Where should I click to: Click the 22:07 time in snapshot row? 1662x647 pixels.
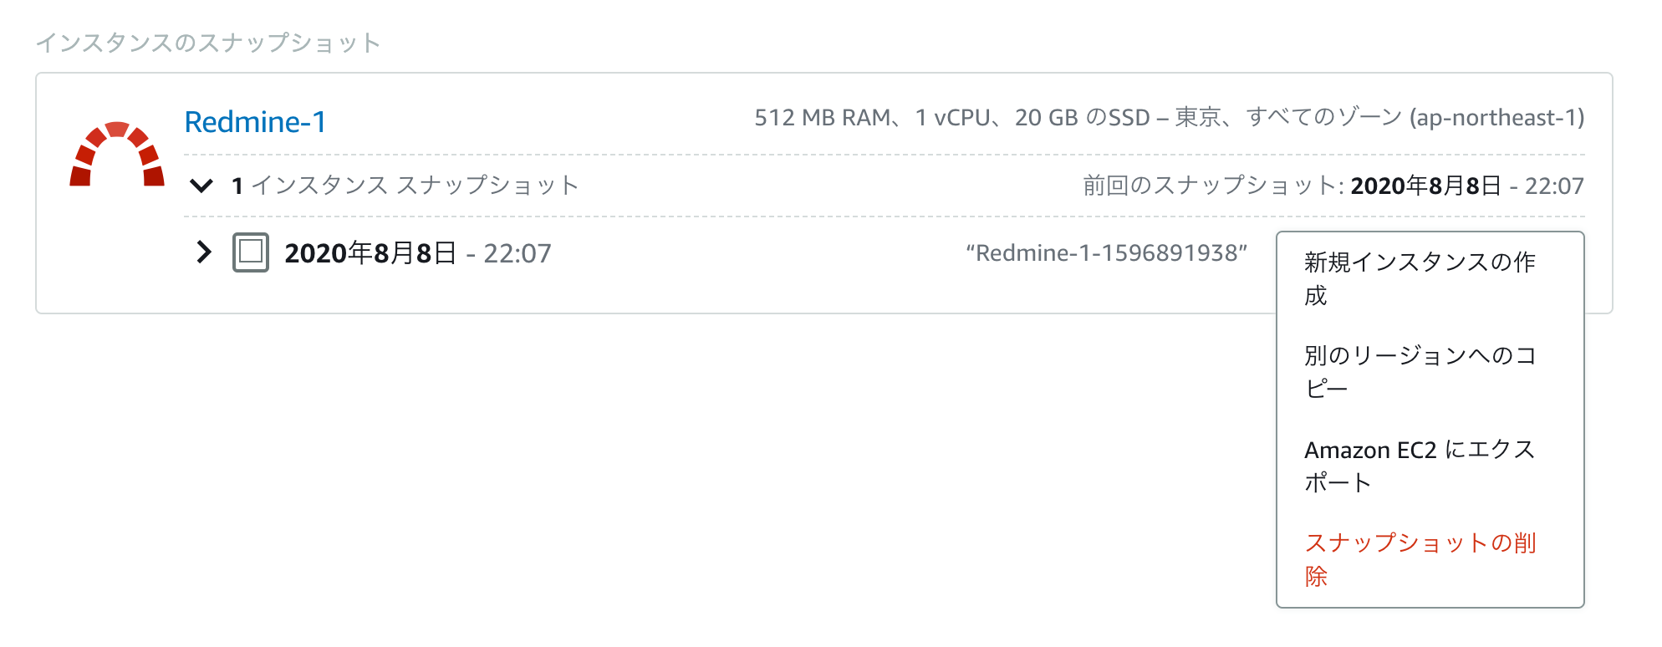coord(517,253)
